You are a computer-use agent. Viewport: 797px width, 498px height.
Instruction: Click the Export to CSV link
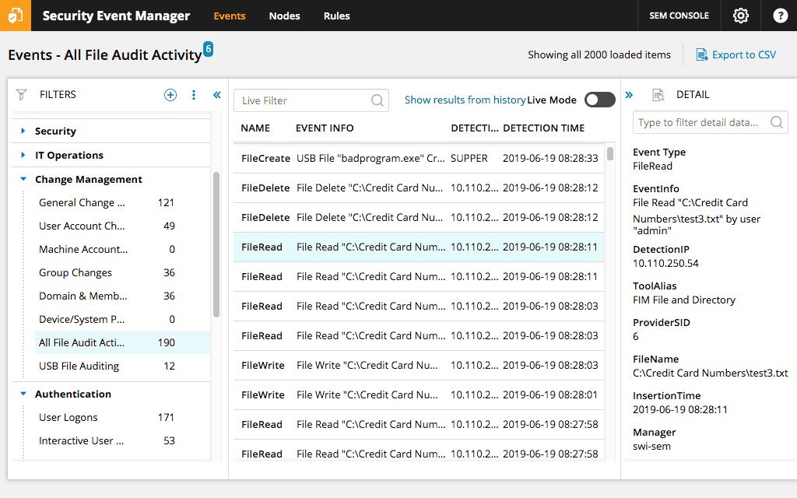[x=736, y=54]
